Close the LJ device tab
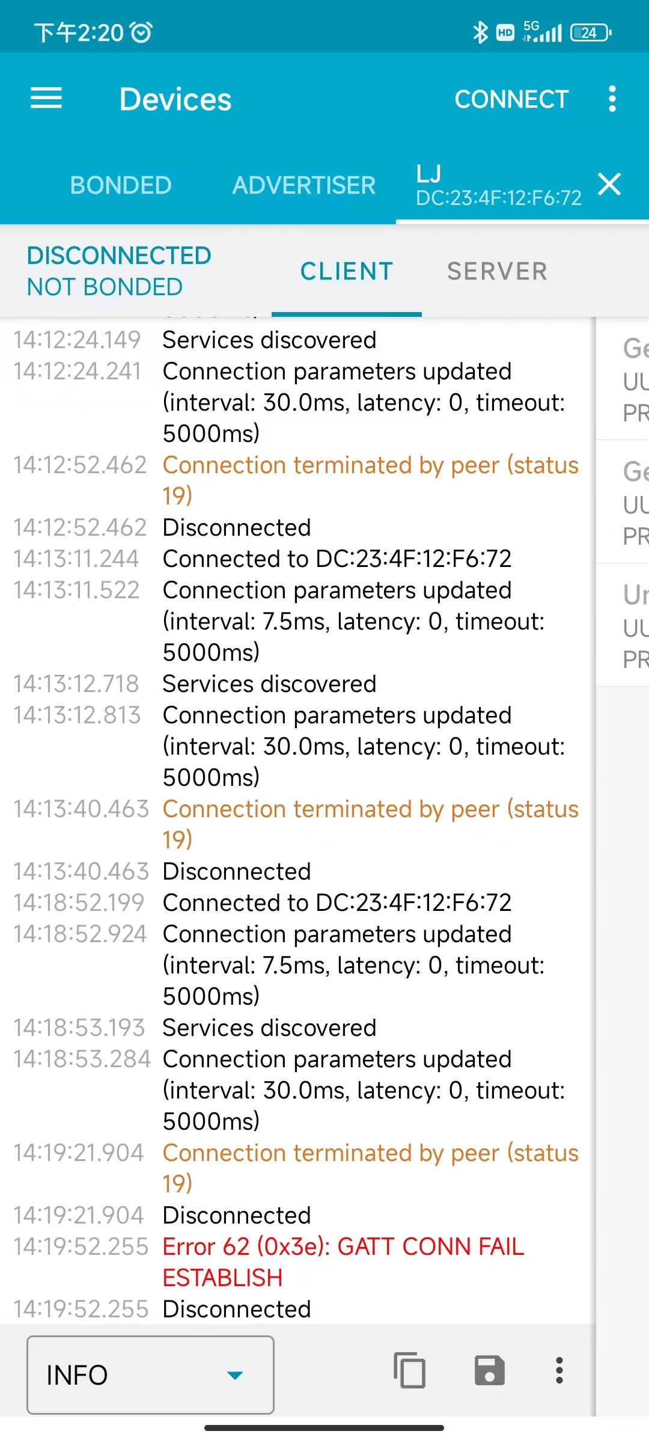Image resolution: width=649 pixels, height=1443 pixels. (609, 184)
